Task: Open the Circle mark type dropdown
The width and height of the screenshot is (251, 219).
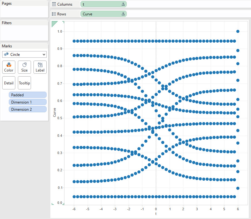Action: click(x=24, y=55)
